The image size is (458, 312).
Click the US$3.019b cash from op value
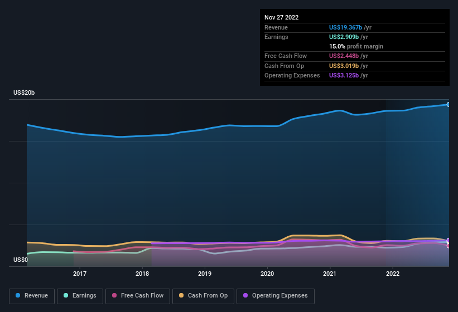(x=344, y=66)
